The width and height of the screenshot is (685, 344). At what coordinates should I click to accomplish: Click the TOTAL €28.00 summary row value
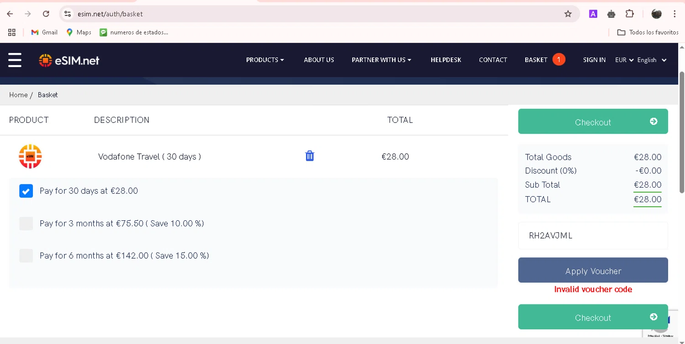click(x=648, y=199)
